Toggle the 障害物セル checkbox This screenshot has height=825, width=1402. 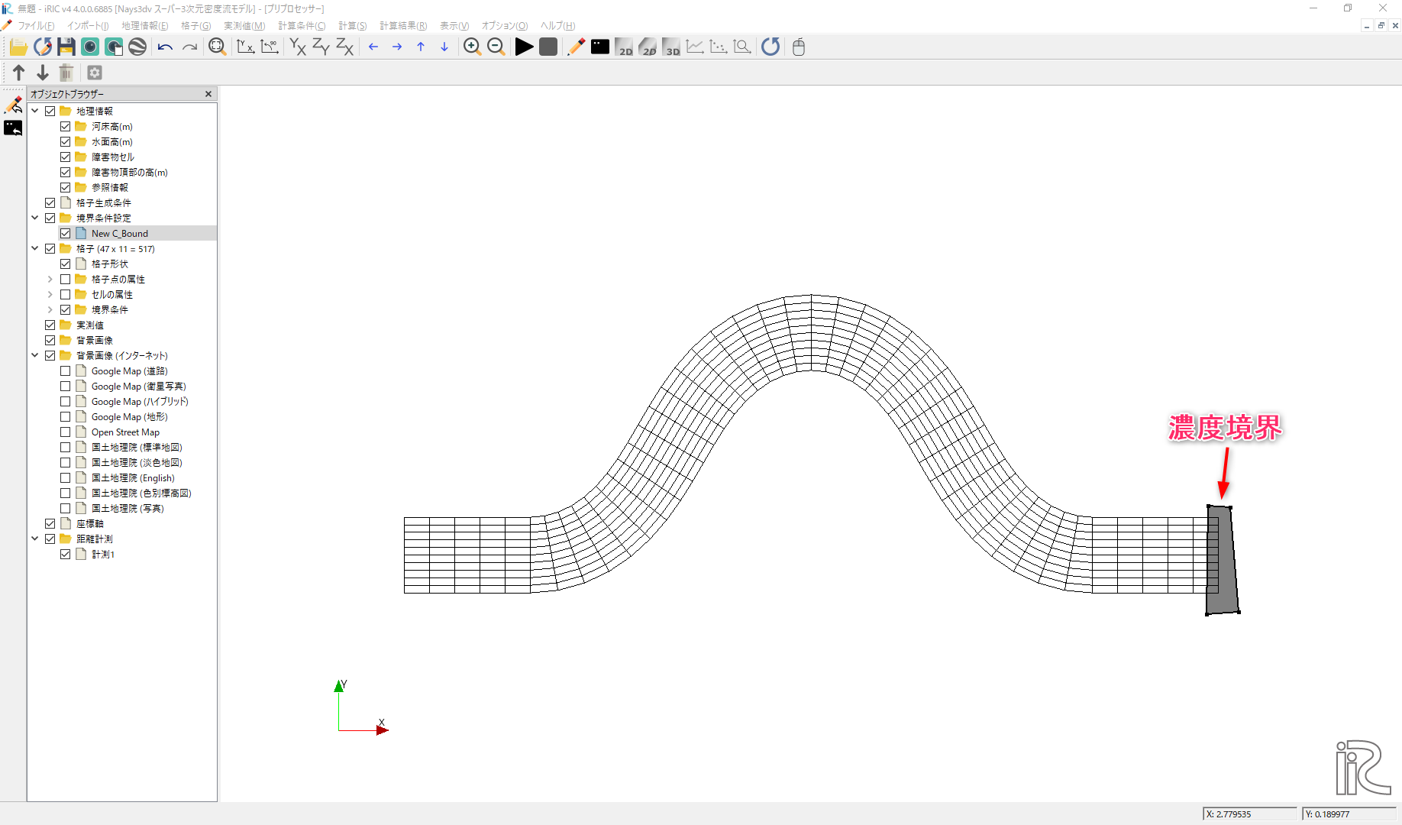(66, 157)
